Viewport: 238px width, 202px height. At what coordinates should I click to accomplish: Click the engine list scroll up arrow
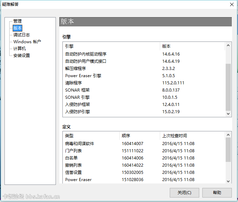click(228, 45)
